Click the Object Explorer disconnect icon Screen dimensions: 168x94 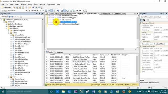tap(12, 17)
